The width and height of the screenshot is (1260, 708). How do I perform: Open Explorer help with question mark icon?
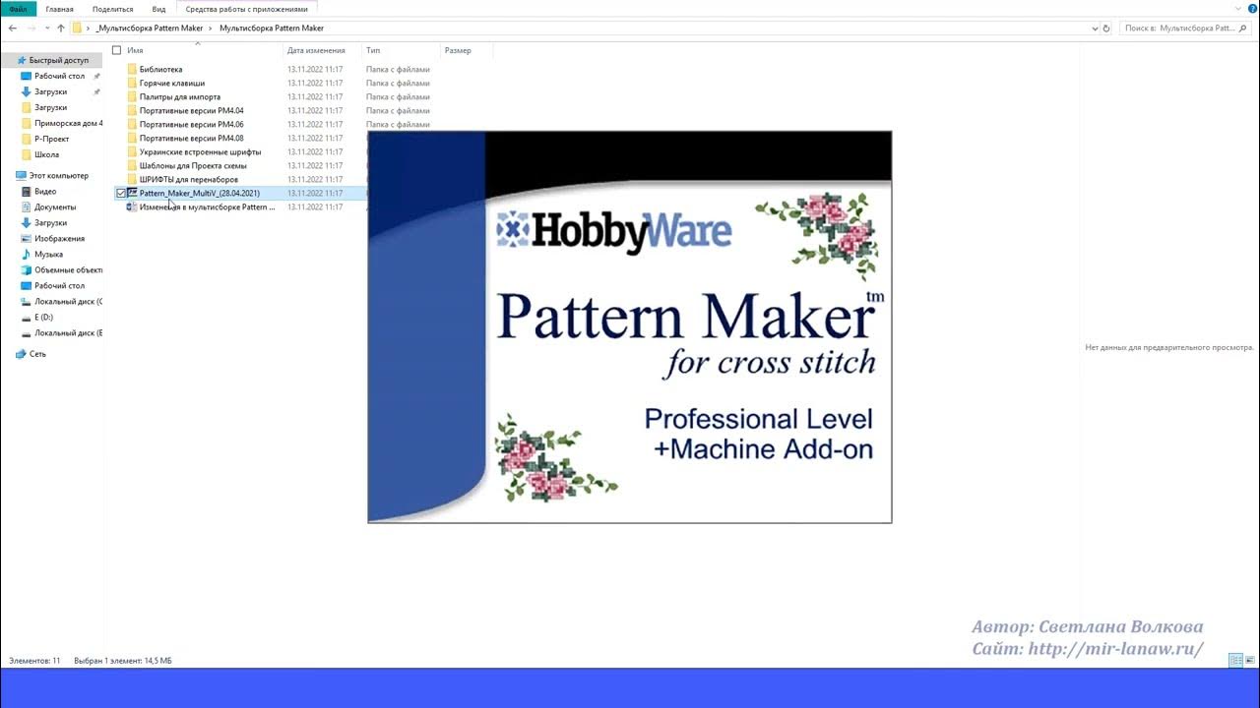click(1253, 9)
